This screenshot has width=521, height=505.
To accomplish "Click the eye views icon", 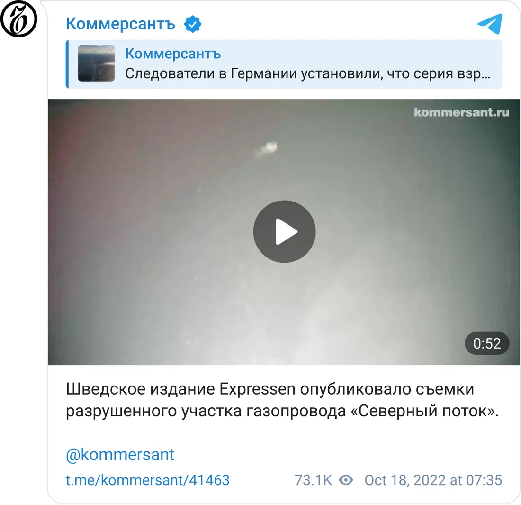I will 346,480.
